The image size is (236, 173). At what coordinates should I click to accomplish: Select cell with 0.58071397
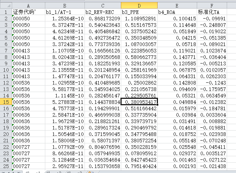click(103, 141)
